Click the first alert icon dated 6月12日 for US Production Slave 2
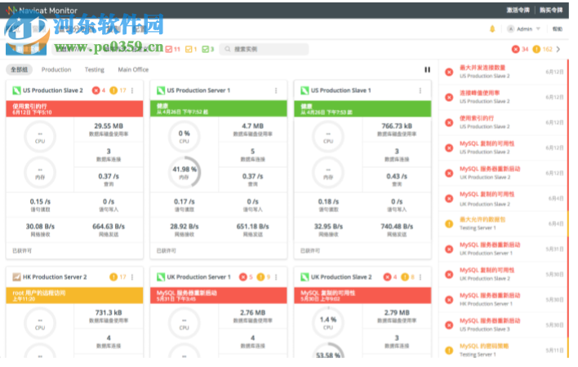Viewport: 578px width, 367px height. click(x=449, y=72)
